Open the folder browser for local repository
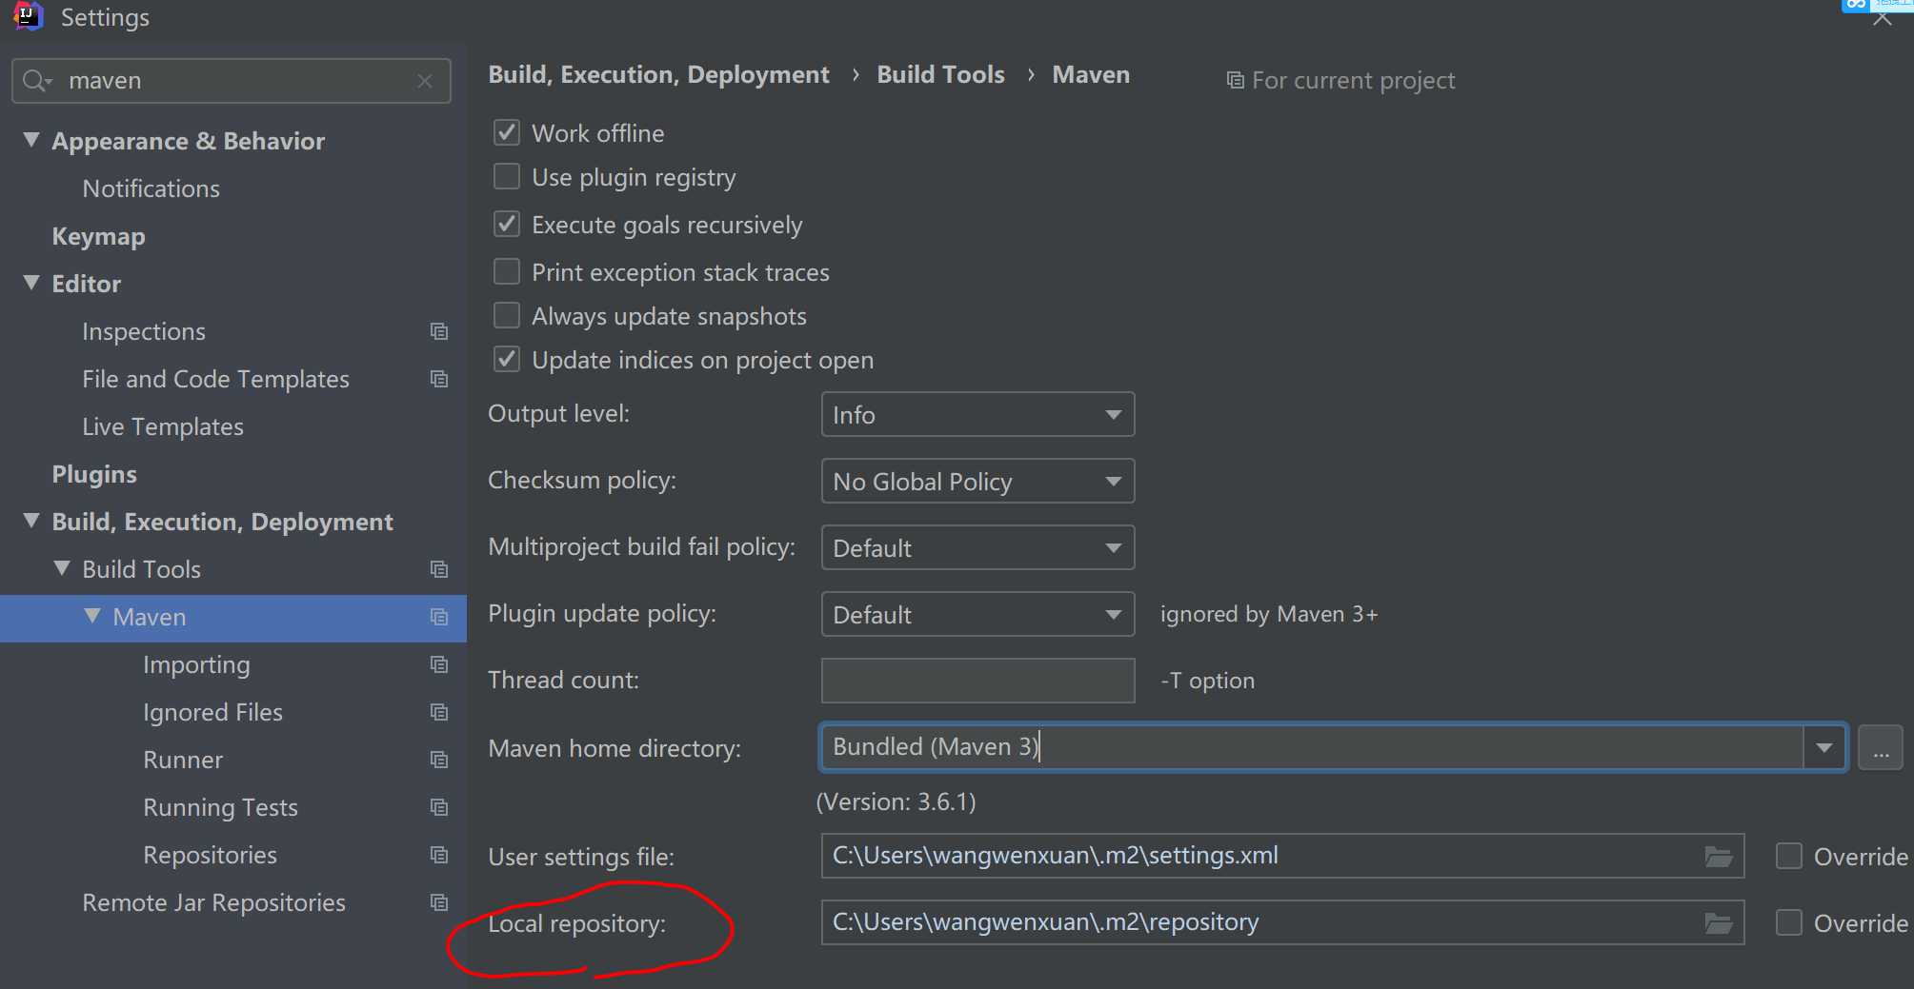The width and height of the screenshot is (1914, 989). click(x=1718, y=921)
